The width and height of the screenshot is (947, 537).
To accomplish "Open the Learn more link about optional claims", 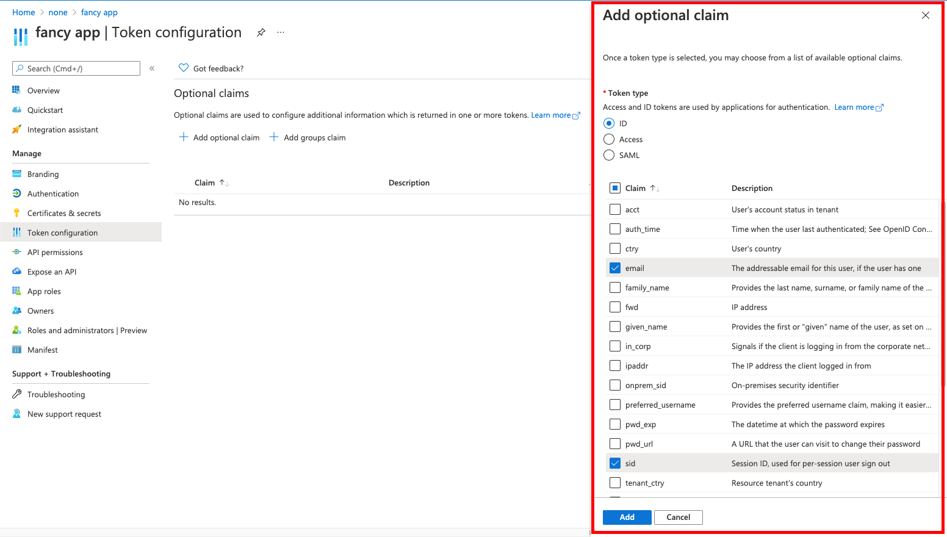I will 551,115.
